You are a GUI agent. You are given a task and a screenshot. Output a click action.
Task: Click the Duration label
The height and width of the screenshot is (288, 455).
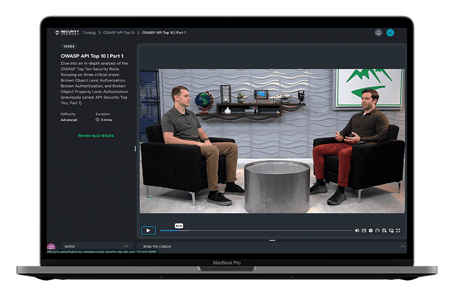coord(103,114)
